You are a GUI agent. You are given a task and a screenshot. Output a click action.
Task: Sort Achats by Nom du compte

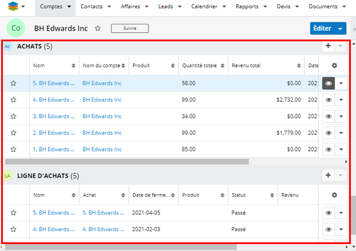coord(123,66)
